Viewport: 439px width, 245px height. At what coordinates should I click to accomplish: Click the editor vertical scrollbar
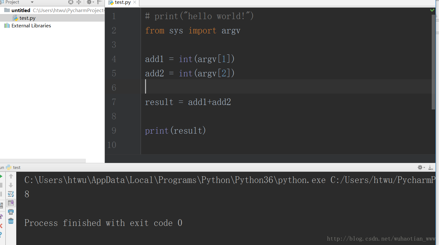click(433, 62)
